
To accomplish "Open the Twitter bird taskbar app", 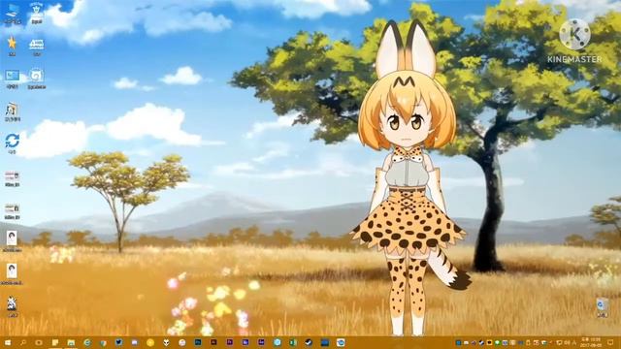I will pos(118,342).
